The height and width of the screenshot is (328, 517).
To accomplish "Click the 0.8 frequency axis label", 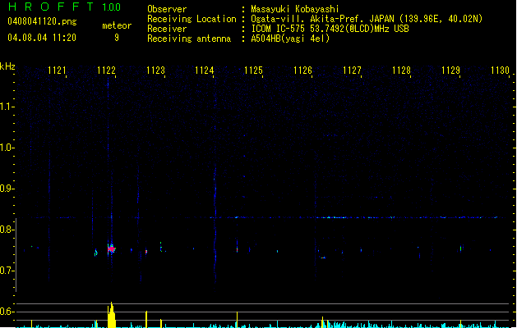I will 7,230.
